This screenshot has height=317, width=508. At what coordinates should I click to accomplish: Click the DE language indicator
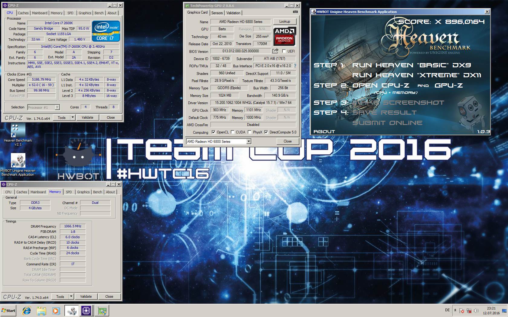447,310
